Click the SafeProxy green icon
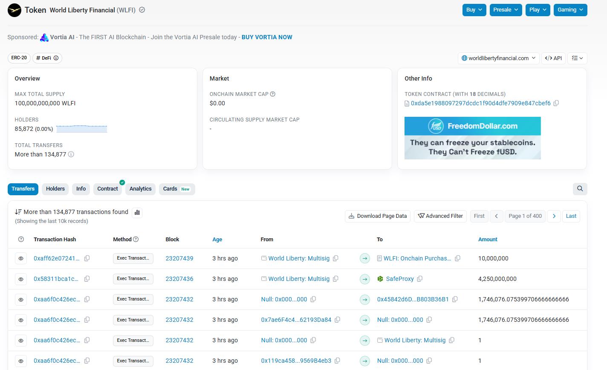607x370 pixels. 380,279
